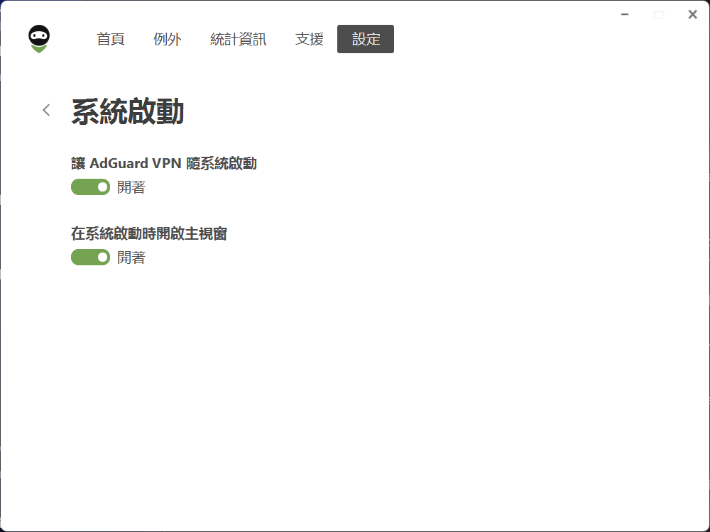Click the highlighted 設定 tab

point(366,40)
